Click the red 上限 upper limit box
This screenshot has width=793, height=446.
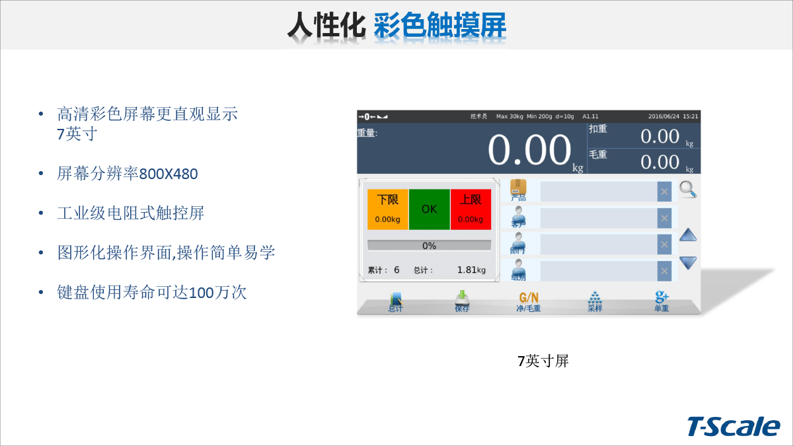[x=471, y=209]
